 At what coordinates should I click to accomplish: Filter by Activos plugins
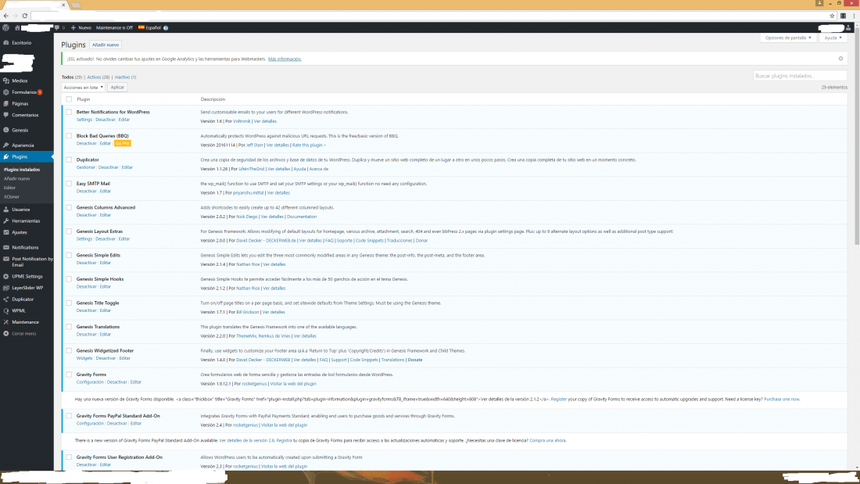99,77
